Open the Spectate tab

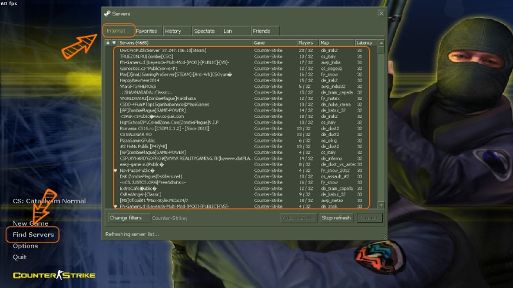click(x=207, y=31)
